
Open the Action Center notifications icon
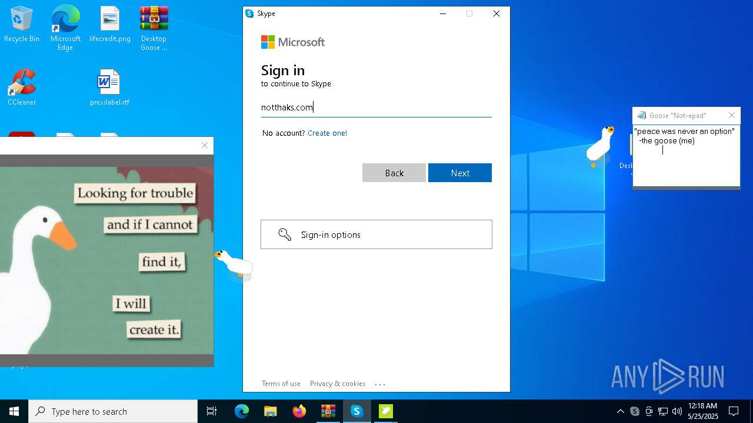(734, 411)
